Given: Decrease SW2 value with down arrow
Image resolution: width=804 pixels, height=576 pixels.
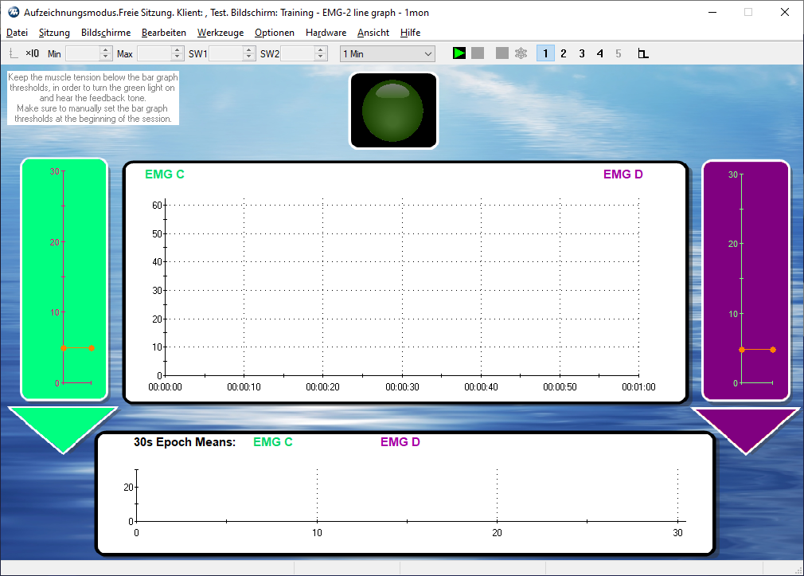Looking at the screenshot, I should pyautogui.click(x=321, y=57).
